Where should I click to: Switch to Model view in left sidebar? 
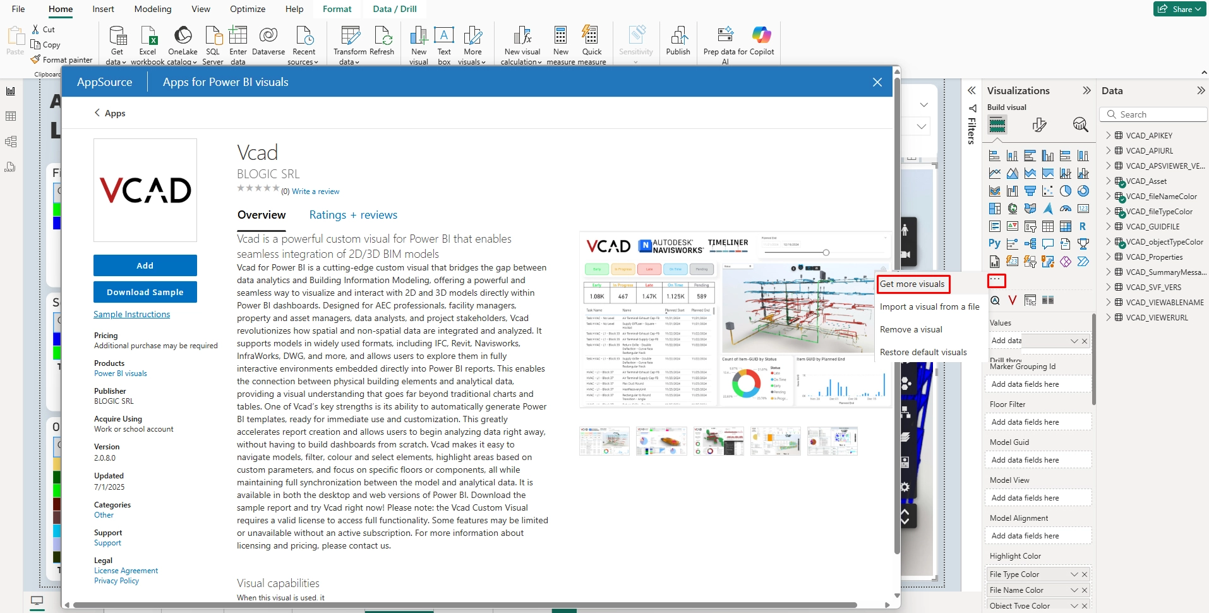pyautogui.click(x=11, y=142)
